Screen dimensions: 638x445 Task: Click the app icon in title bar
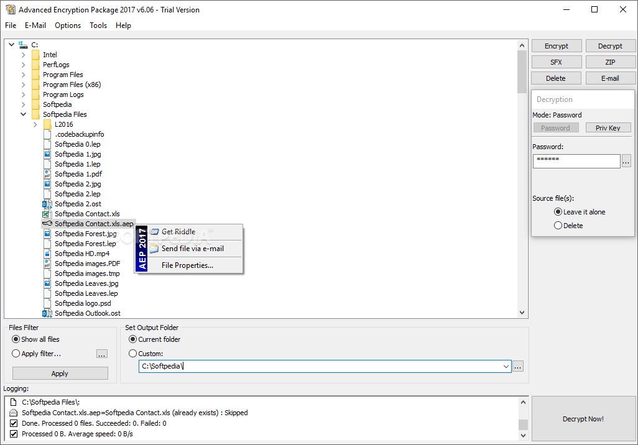(11, 9)
